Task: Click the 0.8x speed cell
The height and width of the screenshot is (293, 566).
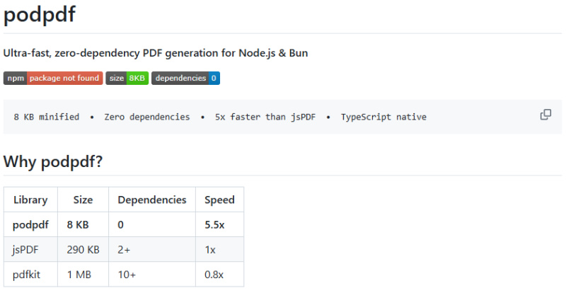Action: 215,274
